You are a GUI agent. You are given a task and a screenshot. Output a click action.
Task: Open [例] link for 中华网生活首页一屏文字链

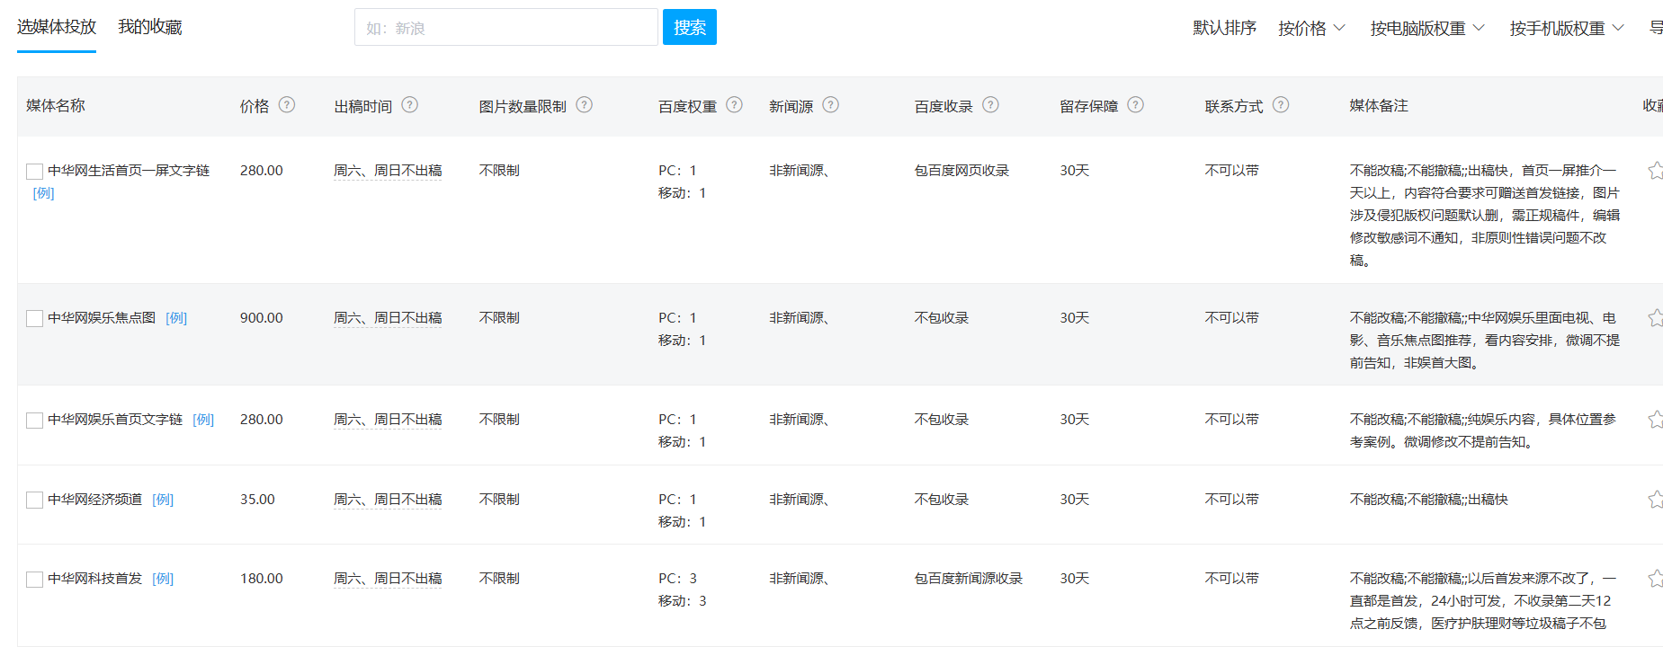pyautogui.click(x=44, y=192)
